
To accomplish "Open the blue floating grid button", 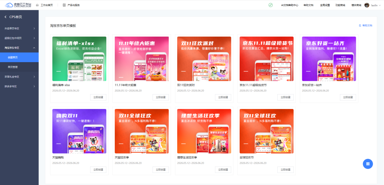I will [368, 164].
